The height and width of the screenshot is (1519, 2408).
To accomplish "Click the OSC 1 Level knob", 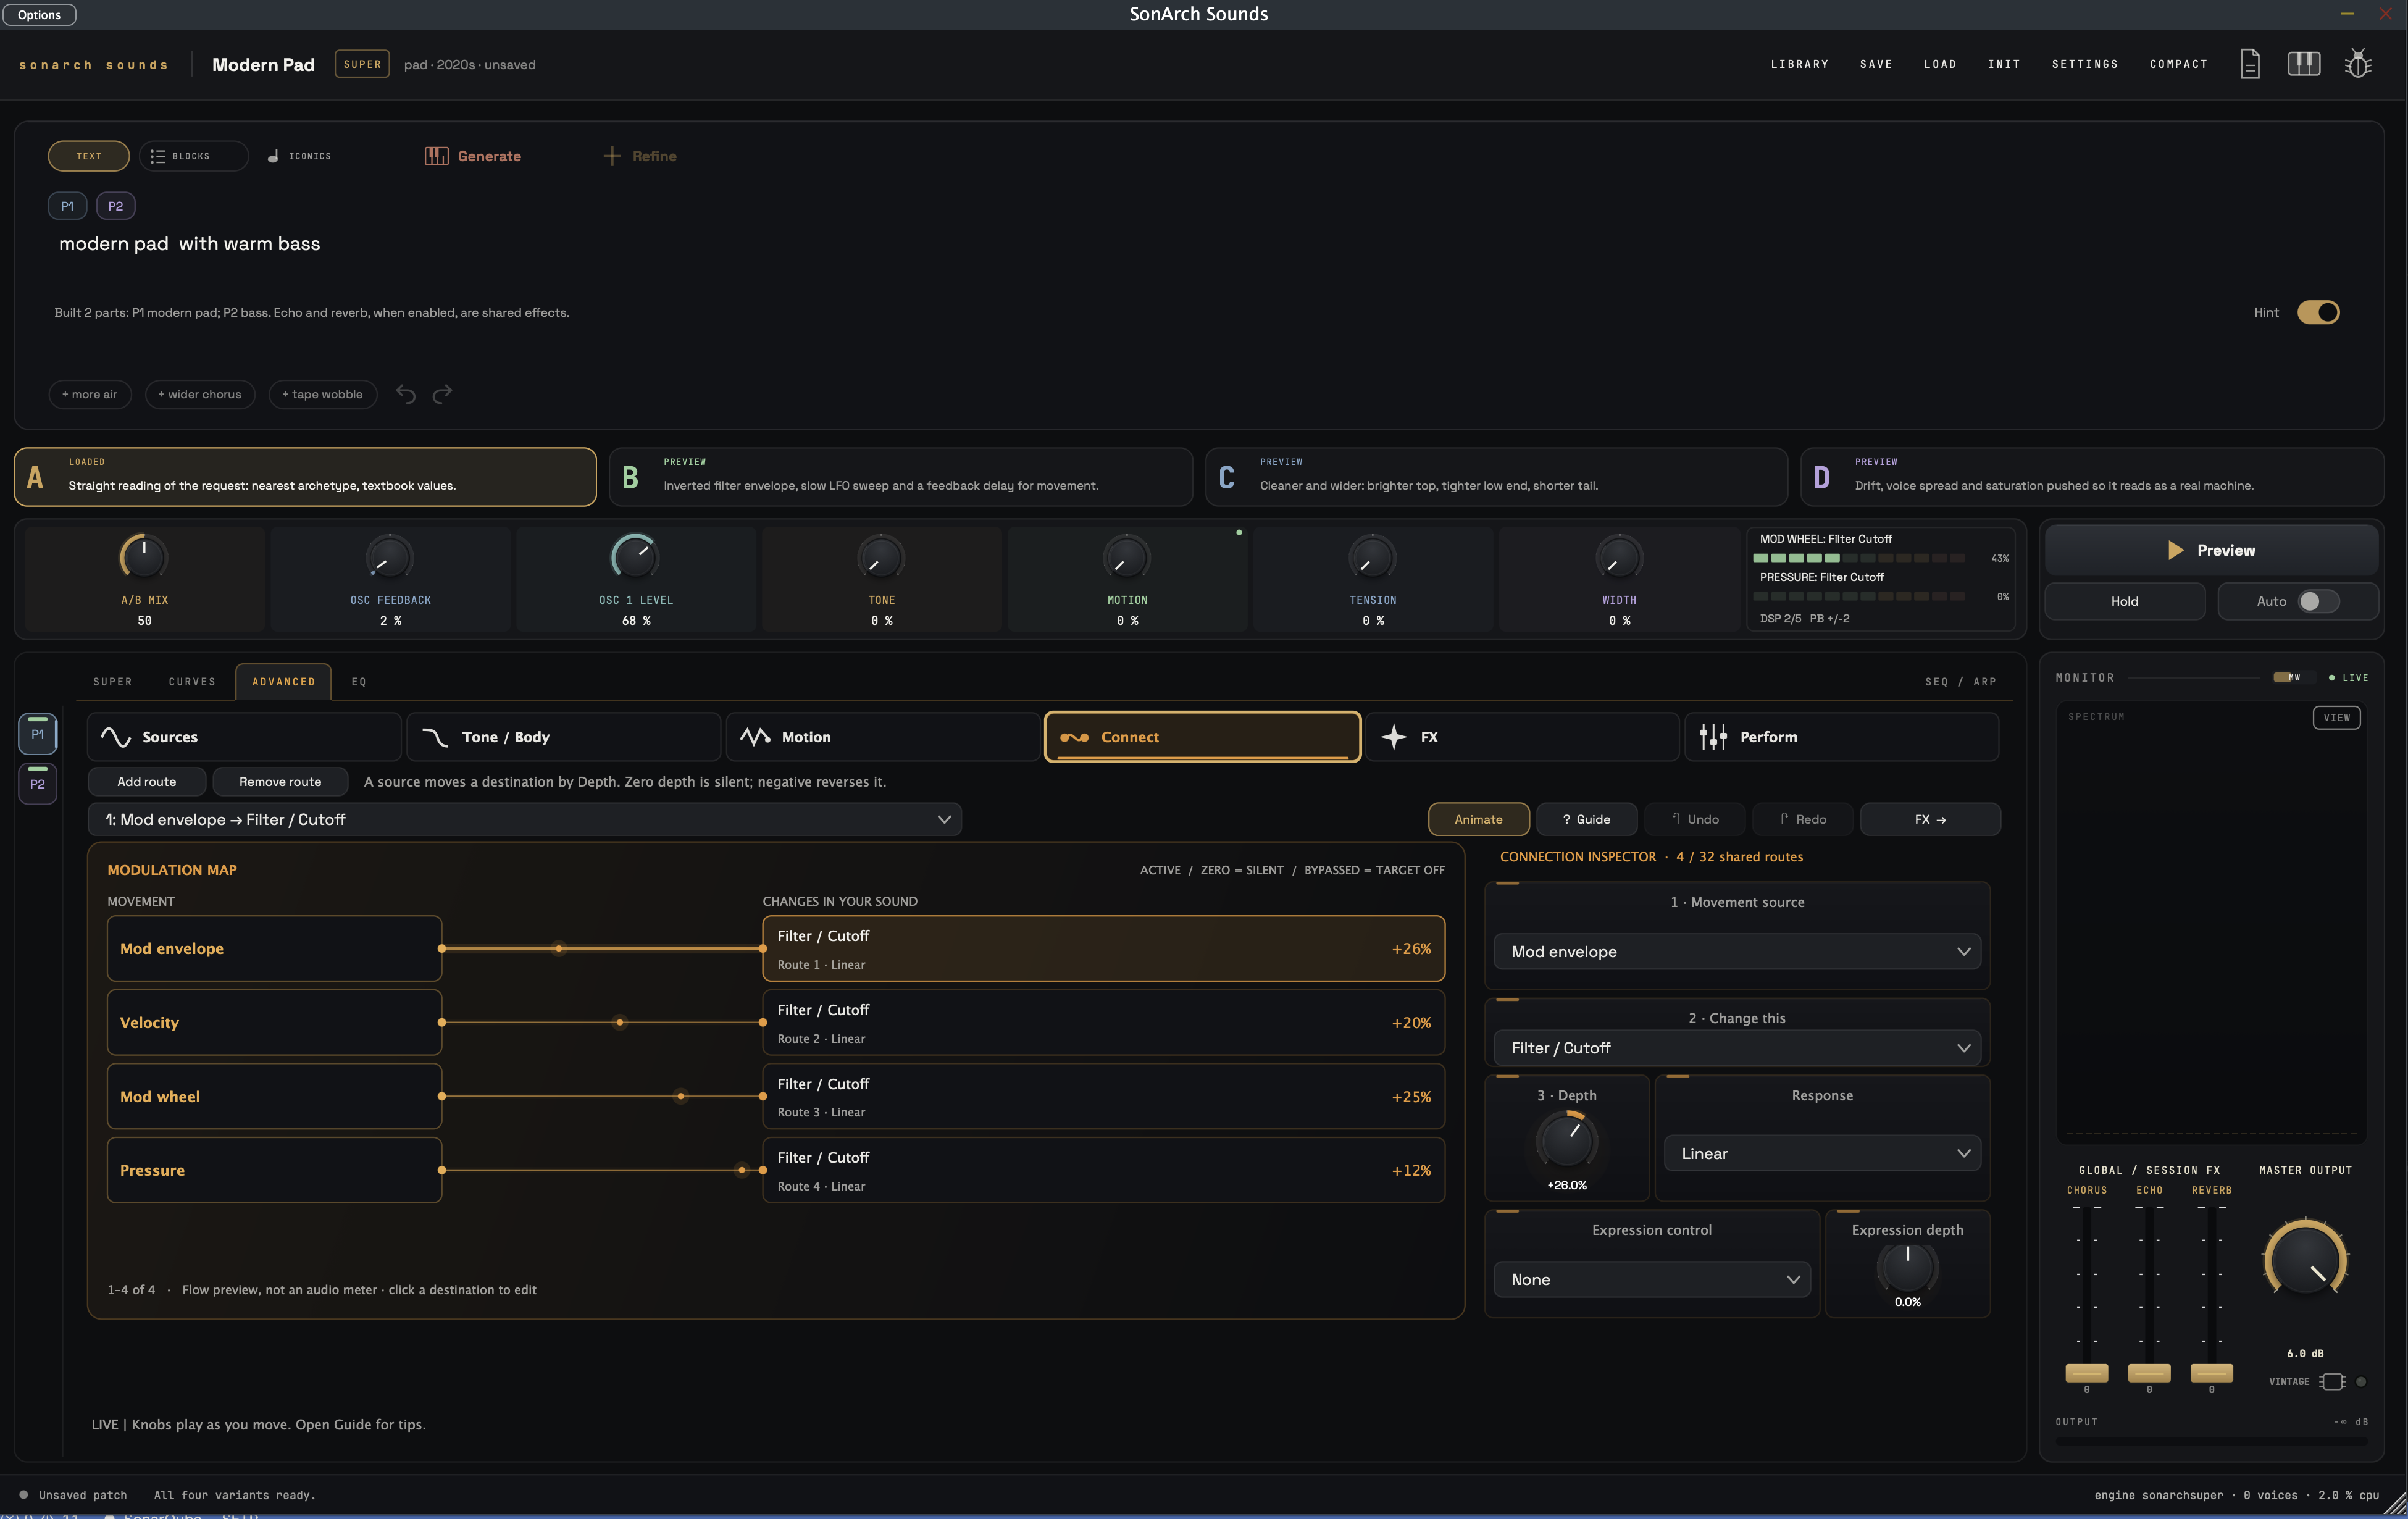I will tap(635, 557).
